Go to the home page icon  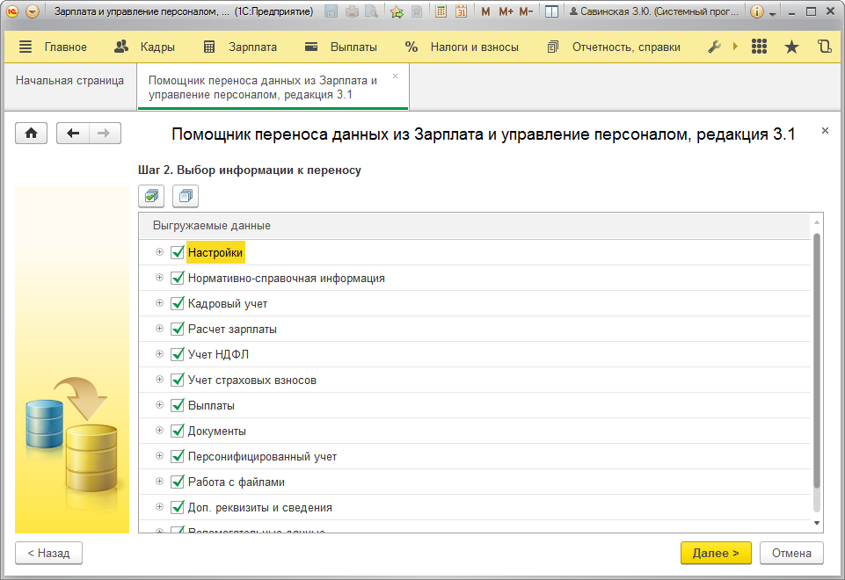[x=32, y=133]
